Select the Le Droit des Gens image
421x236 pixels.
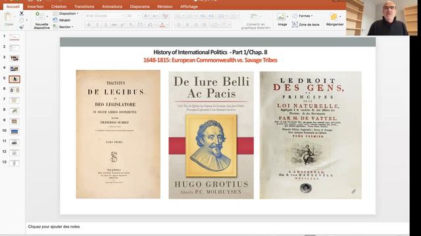point(310,135)
